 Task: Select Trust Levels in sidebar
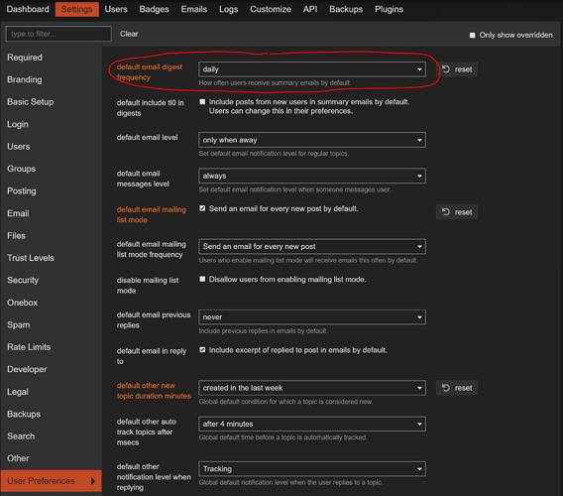coord(31,258)
